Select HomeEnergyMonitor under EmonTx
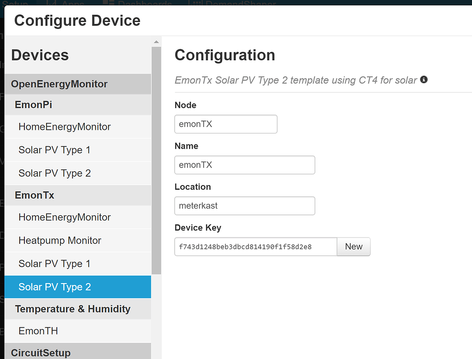 click(x=65, y=217)
